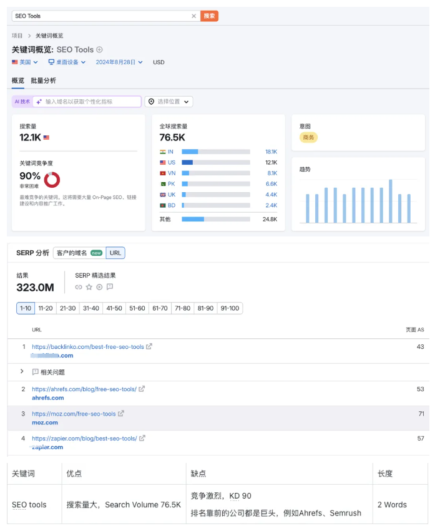
Task: Clear the search box with the X icon
Action: pyautogui.click(x=193, y=16)
